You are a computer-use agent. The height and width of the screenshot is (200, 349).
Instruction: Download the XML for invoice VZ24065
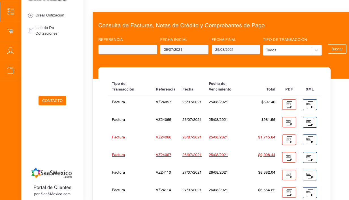(x=310, y=122)
